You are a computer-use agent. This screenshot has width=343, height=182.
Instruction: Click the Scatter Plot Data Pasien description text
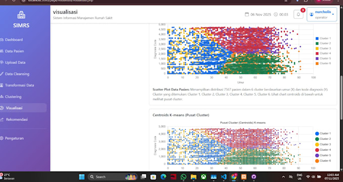(x=241, y=94)
